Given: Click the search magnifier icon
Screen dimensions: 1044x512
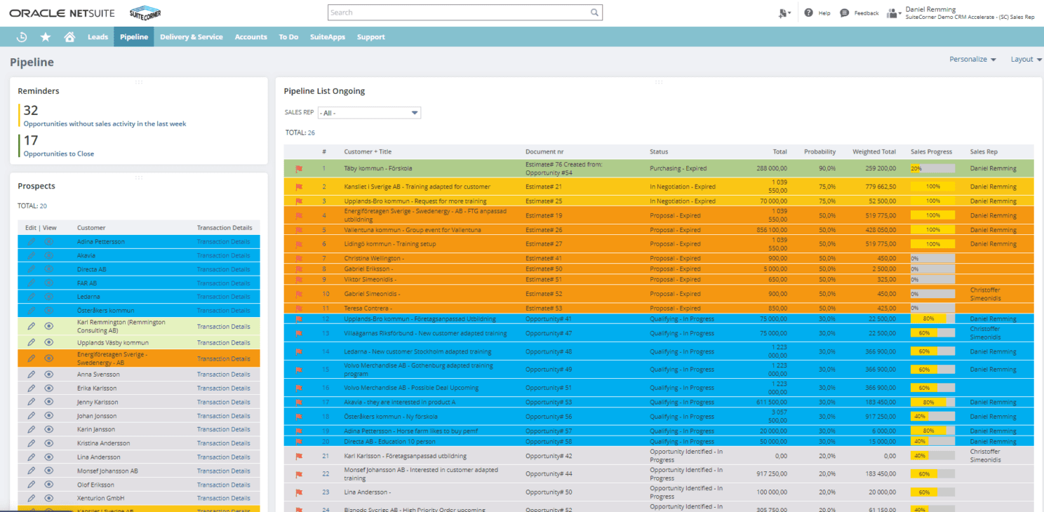Looking at the screenshot, I should pos(594,13).
